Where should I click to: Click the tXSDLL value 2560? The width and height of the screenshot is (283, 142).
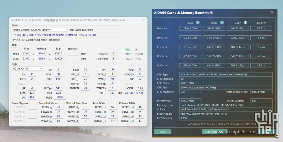pyautogui.click(x=140, y=88)
